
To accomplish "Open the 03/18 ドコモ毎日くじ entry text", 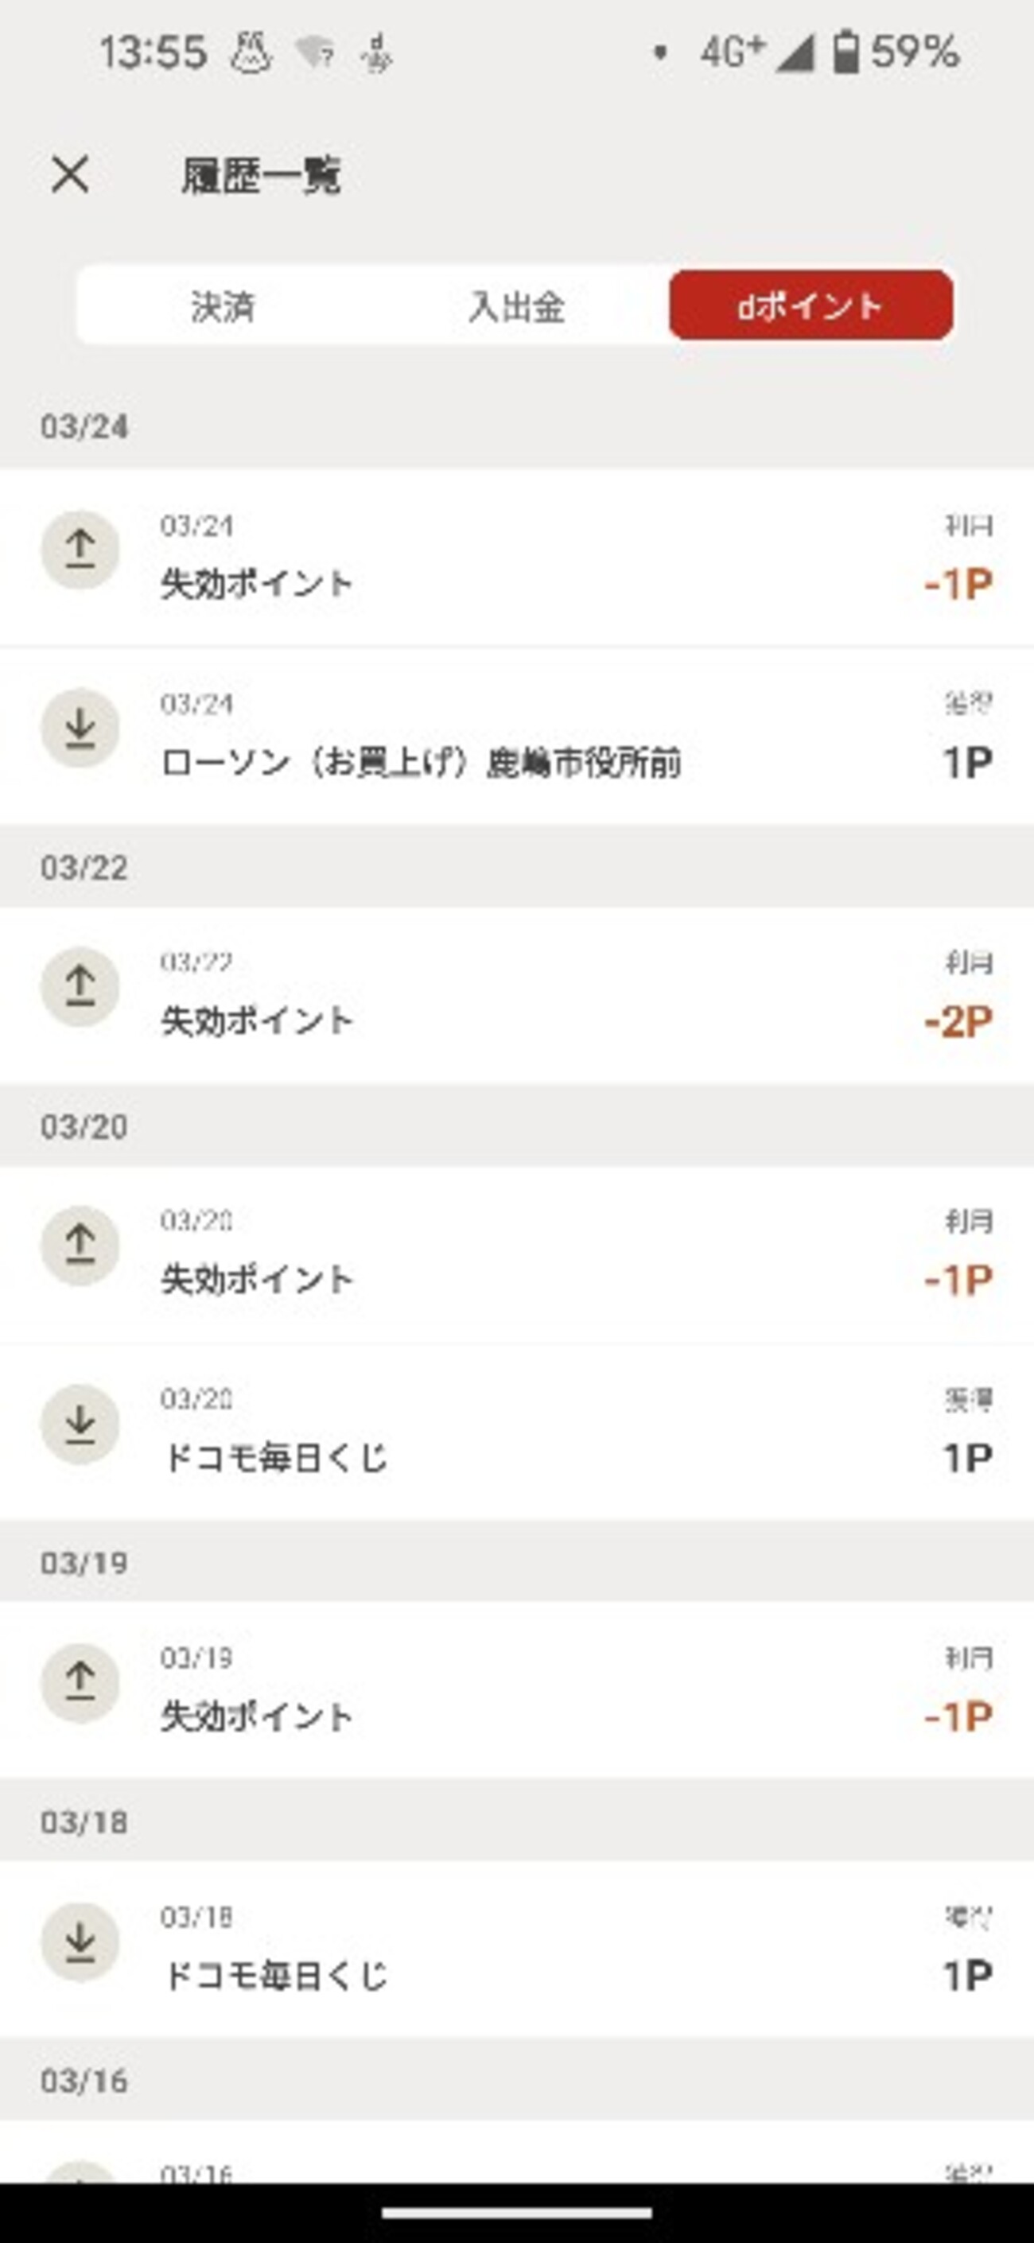I will (x=277, y=1976).
